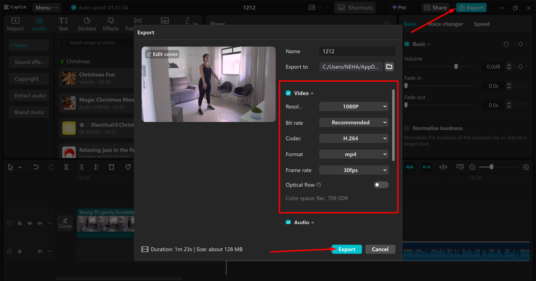536x281 pixels.
Task: Toggle the Optical flow switch
Action: [x=381, y=185]
